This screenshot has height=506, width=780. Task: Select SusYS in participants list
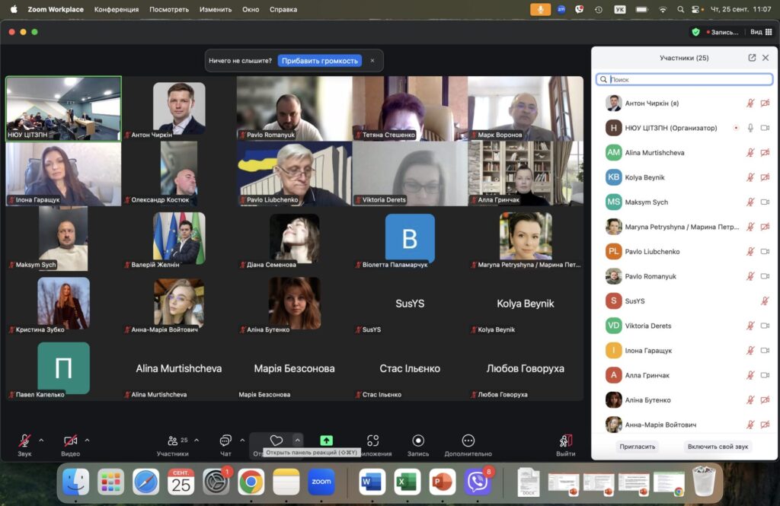point(685,301)
